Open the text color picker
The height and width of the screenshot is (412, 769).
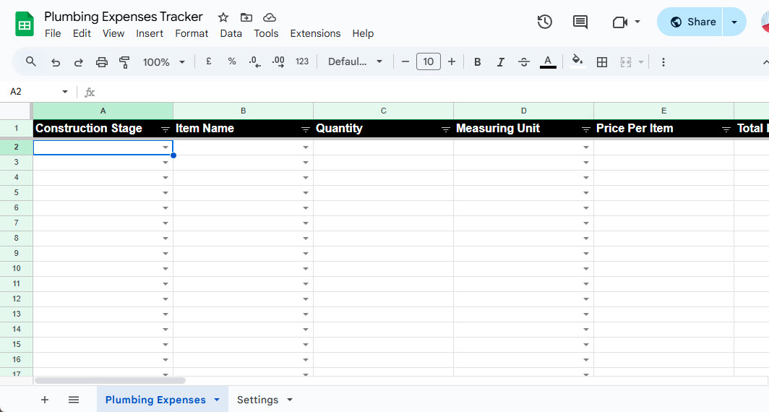pyautogui.click(x=548, y=62)
